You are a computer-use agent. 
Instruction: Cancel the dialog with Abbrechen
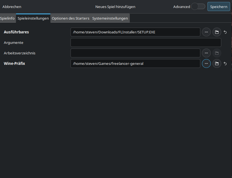[12, 7]
